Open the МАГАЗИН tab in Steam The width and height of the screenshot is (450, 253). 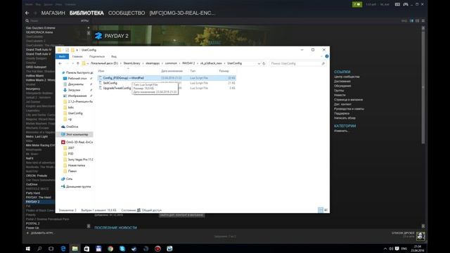(x=53, y=13)
